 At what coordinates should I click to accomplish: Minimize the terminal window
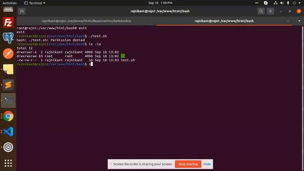coord(281,11)
